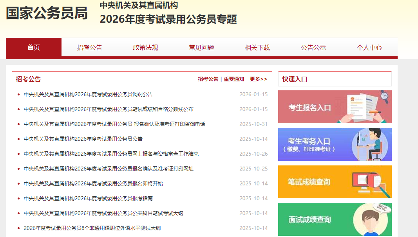Open the 公务员报考指南 announcement link
The height and width of the screenshot is (237, 418).
[88, 198]
